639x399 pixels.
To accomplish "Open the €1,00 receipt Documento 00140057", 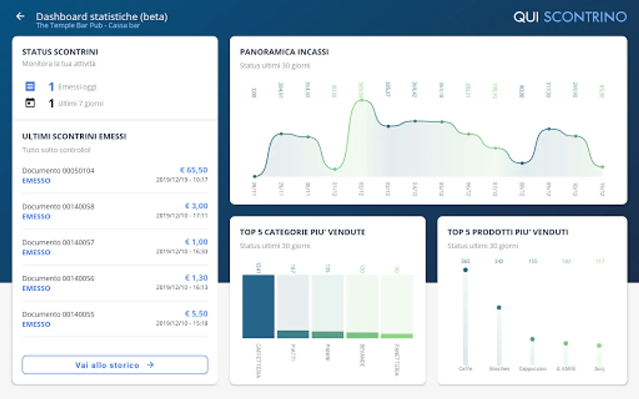I will point(58,243).
